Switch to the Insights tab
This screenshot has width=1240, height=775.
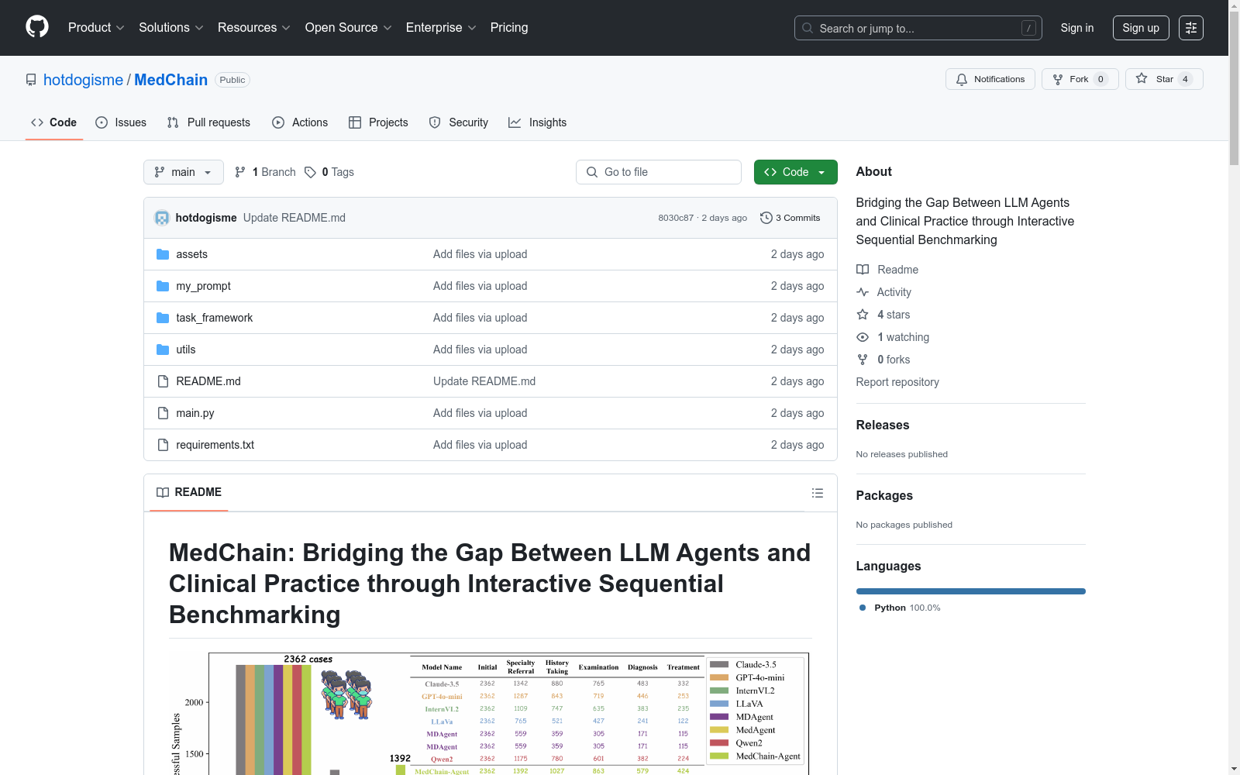(537, 122)
